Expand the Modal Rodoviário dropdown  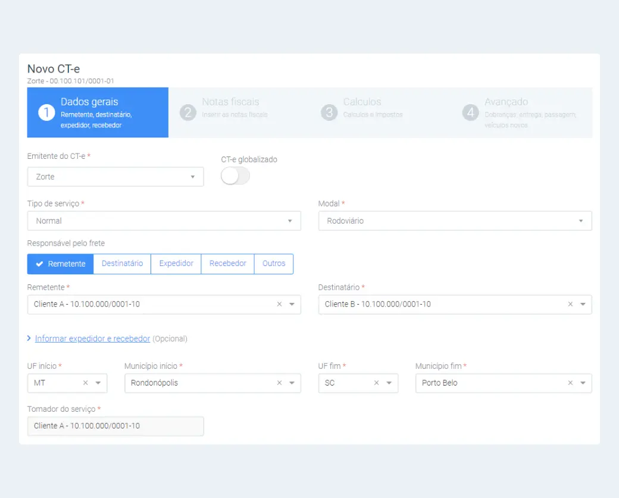(455, 221)
